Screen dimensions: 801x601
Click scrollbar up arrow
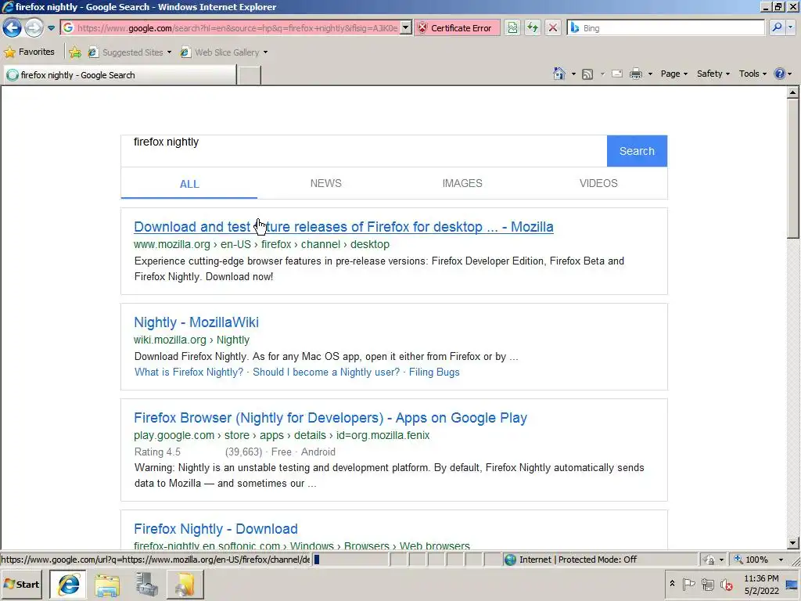click(x=792, y=92)
